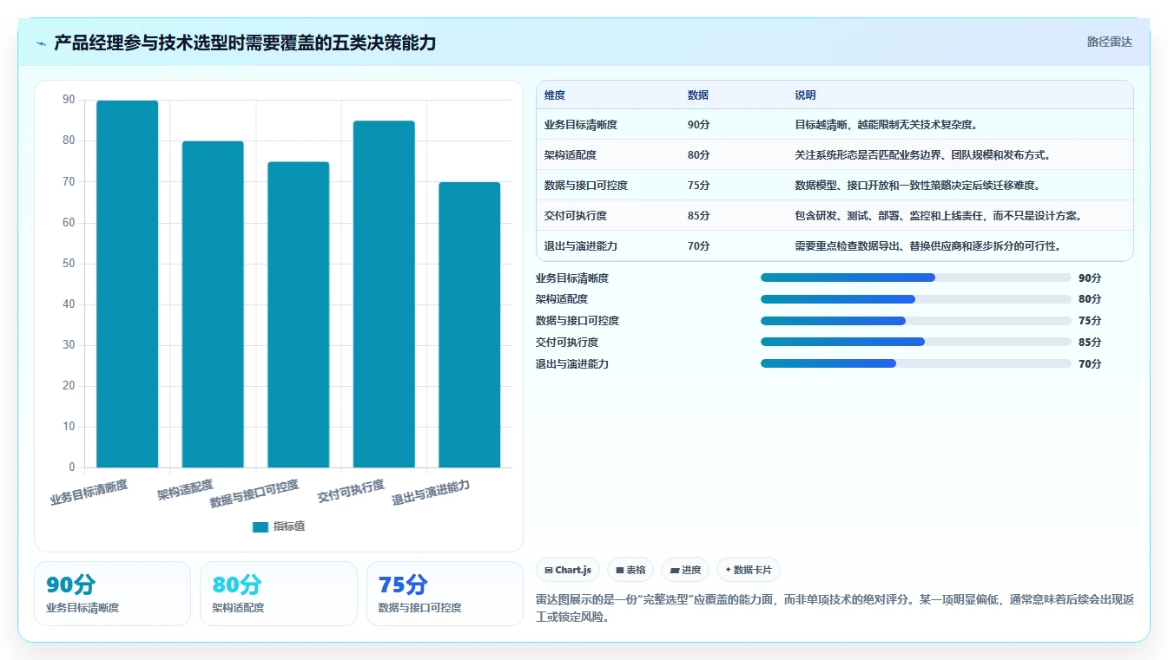
Task: Select the 表格 tag chip
Action: 630,570
